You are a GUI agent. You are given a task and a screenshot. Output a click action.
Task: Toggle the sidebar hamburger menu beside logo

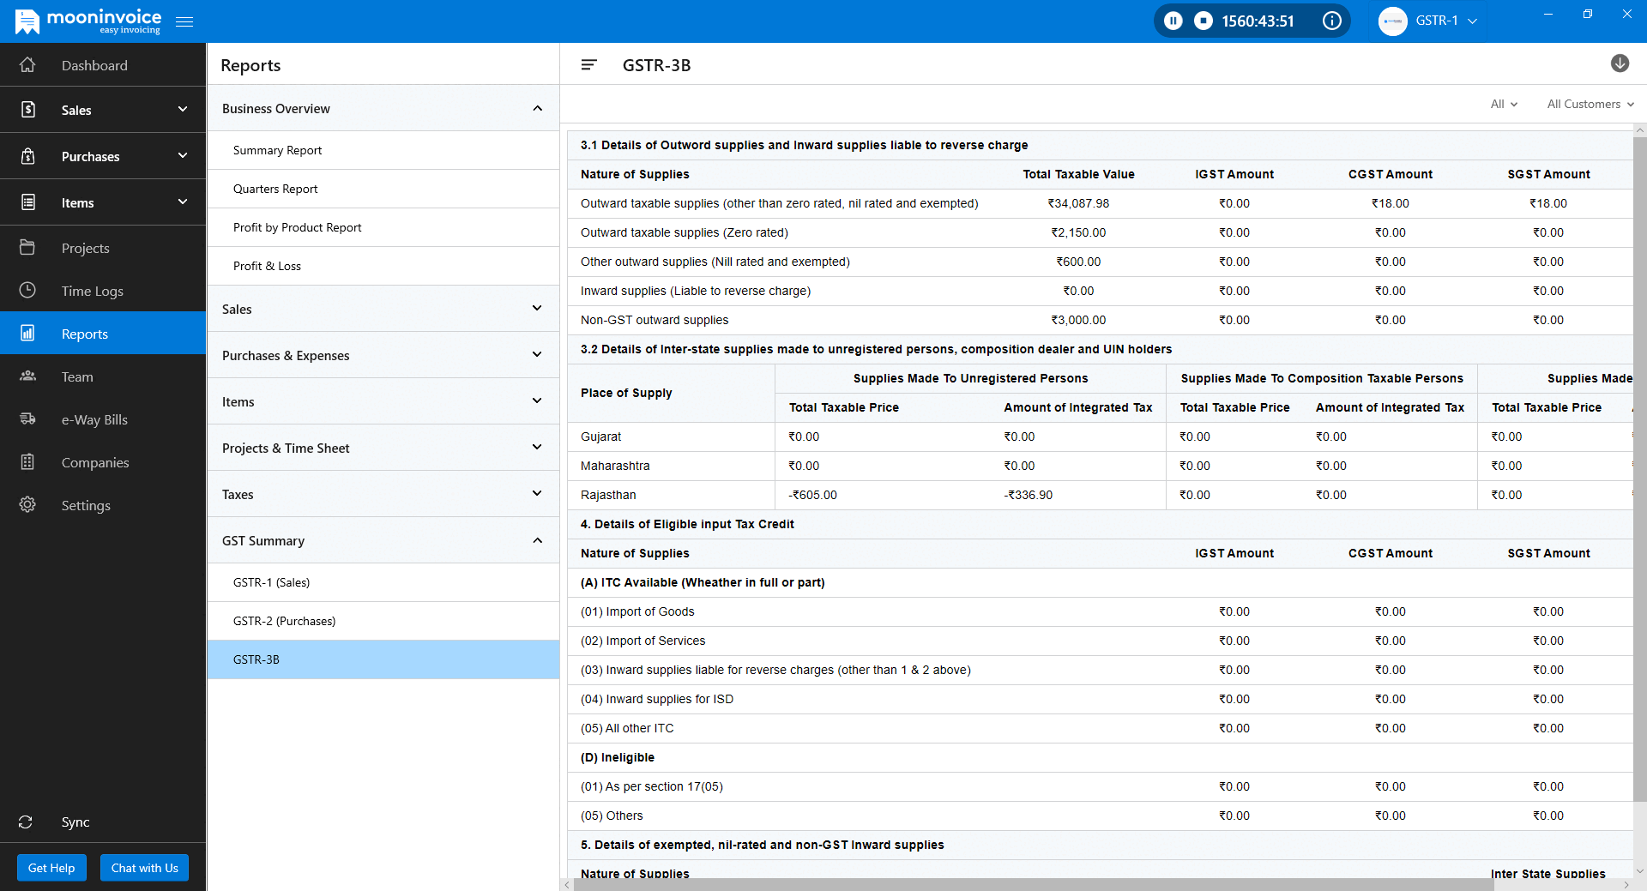[x=184, y=21]
